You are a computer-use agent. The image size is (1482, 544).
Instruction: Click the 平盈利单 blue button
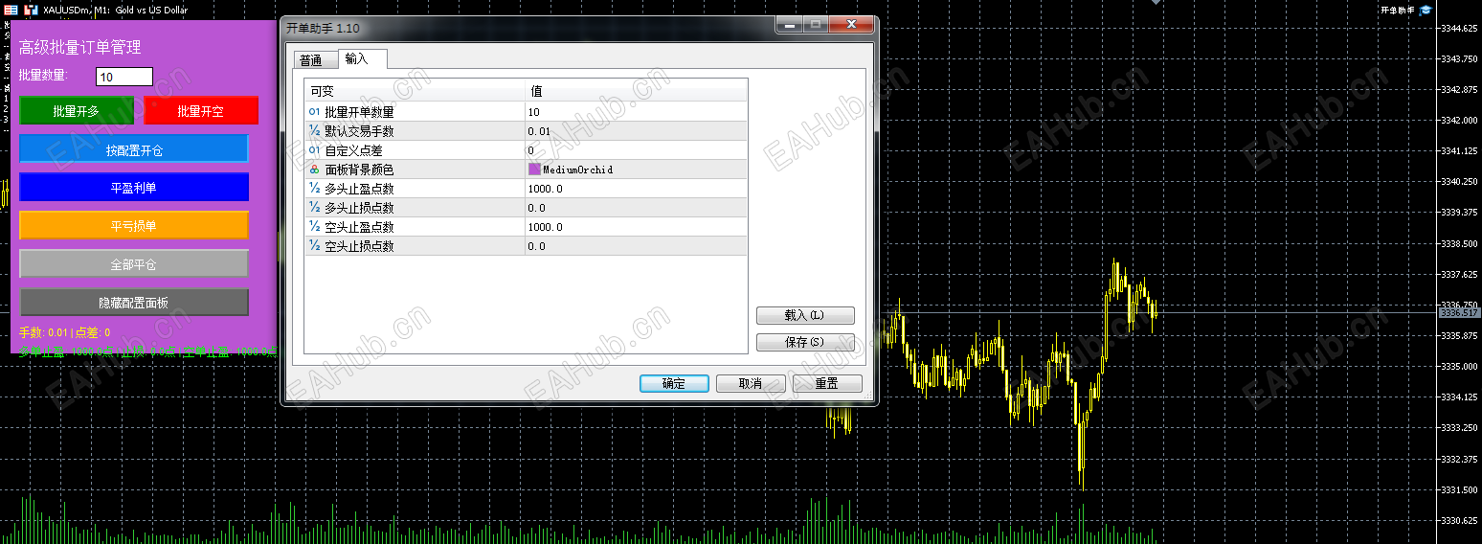coord(134,187)
